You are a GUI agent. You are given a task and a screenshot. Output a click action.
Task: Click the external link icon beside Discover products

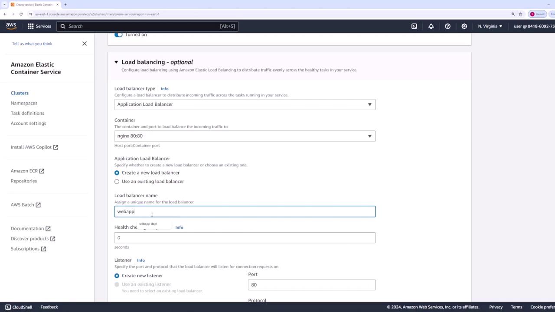tap(52, 239)
